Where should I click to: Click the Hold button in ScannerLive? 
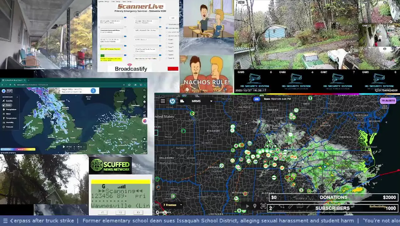pos(172,18)
